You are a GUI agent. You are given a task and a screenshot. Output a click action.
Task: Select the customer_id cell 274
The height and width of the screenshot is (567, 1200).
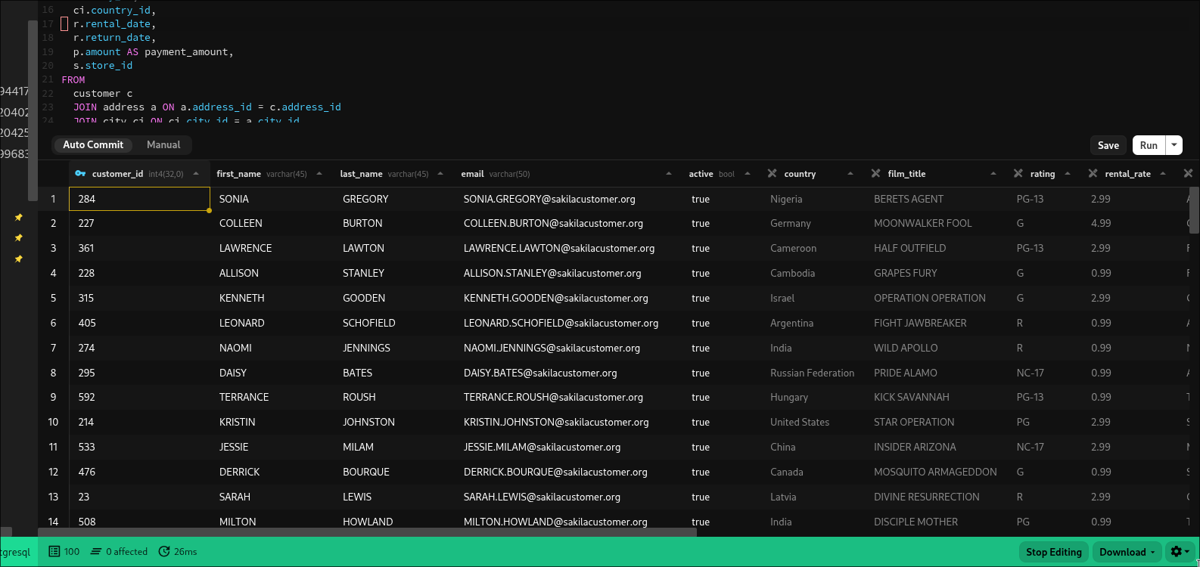point(139,348)
